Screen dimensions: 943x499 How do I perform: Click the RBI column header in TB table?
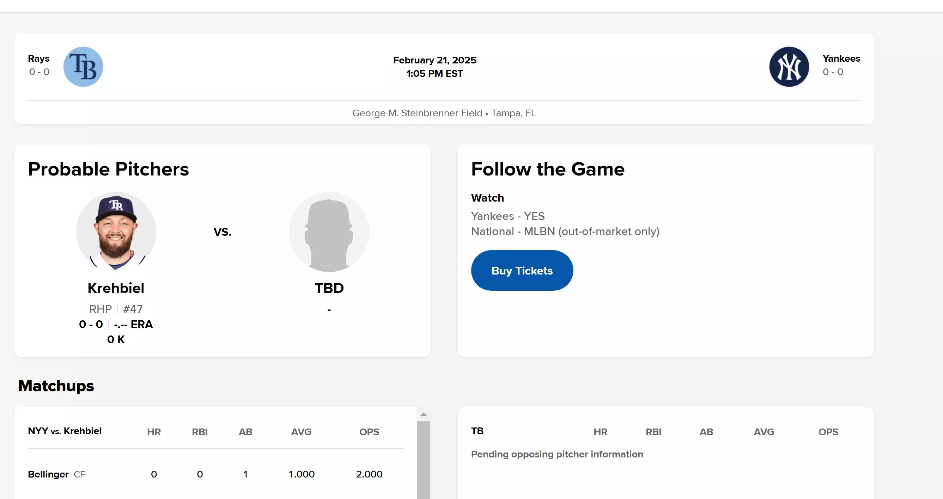(x=653, y=432)
